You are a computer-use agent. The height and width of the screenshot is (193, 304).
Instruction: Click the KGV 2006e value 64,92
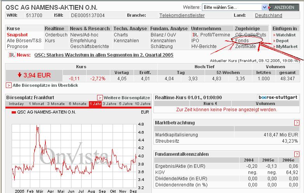[x=292, y=172]
